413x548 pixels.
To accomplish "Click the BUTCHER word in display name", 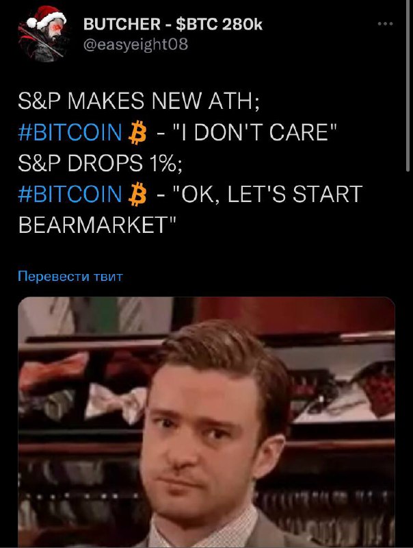I will pyautogui.click(x=122, y=24).
